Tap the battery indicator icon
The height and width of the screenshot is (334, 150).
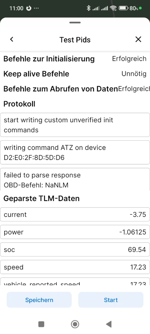click(x=124, y=8)
